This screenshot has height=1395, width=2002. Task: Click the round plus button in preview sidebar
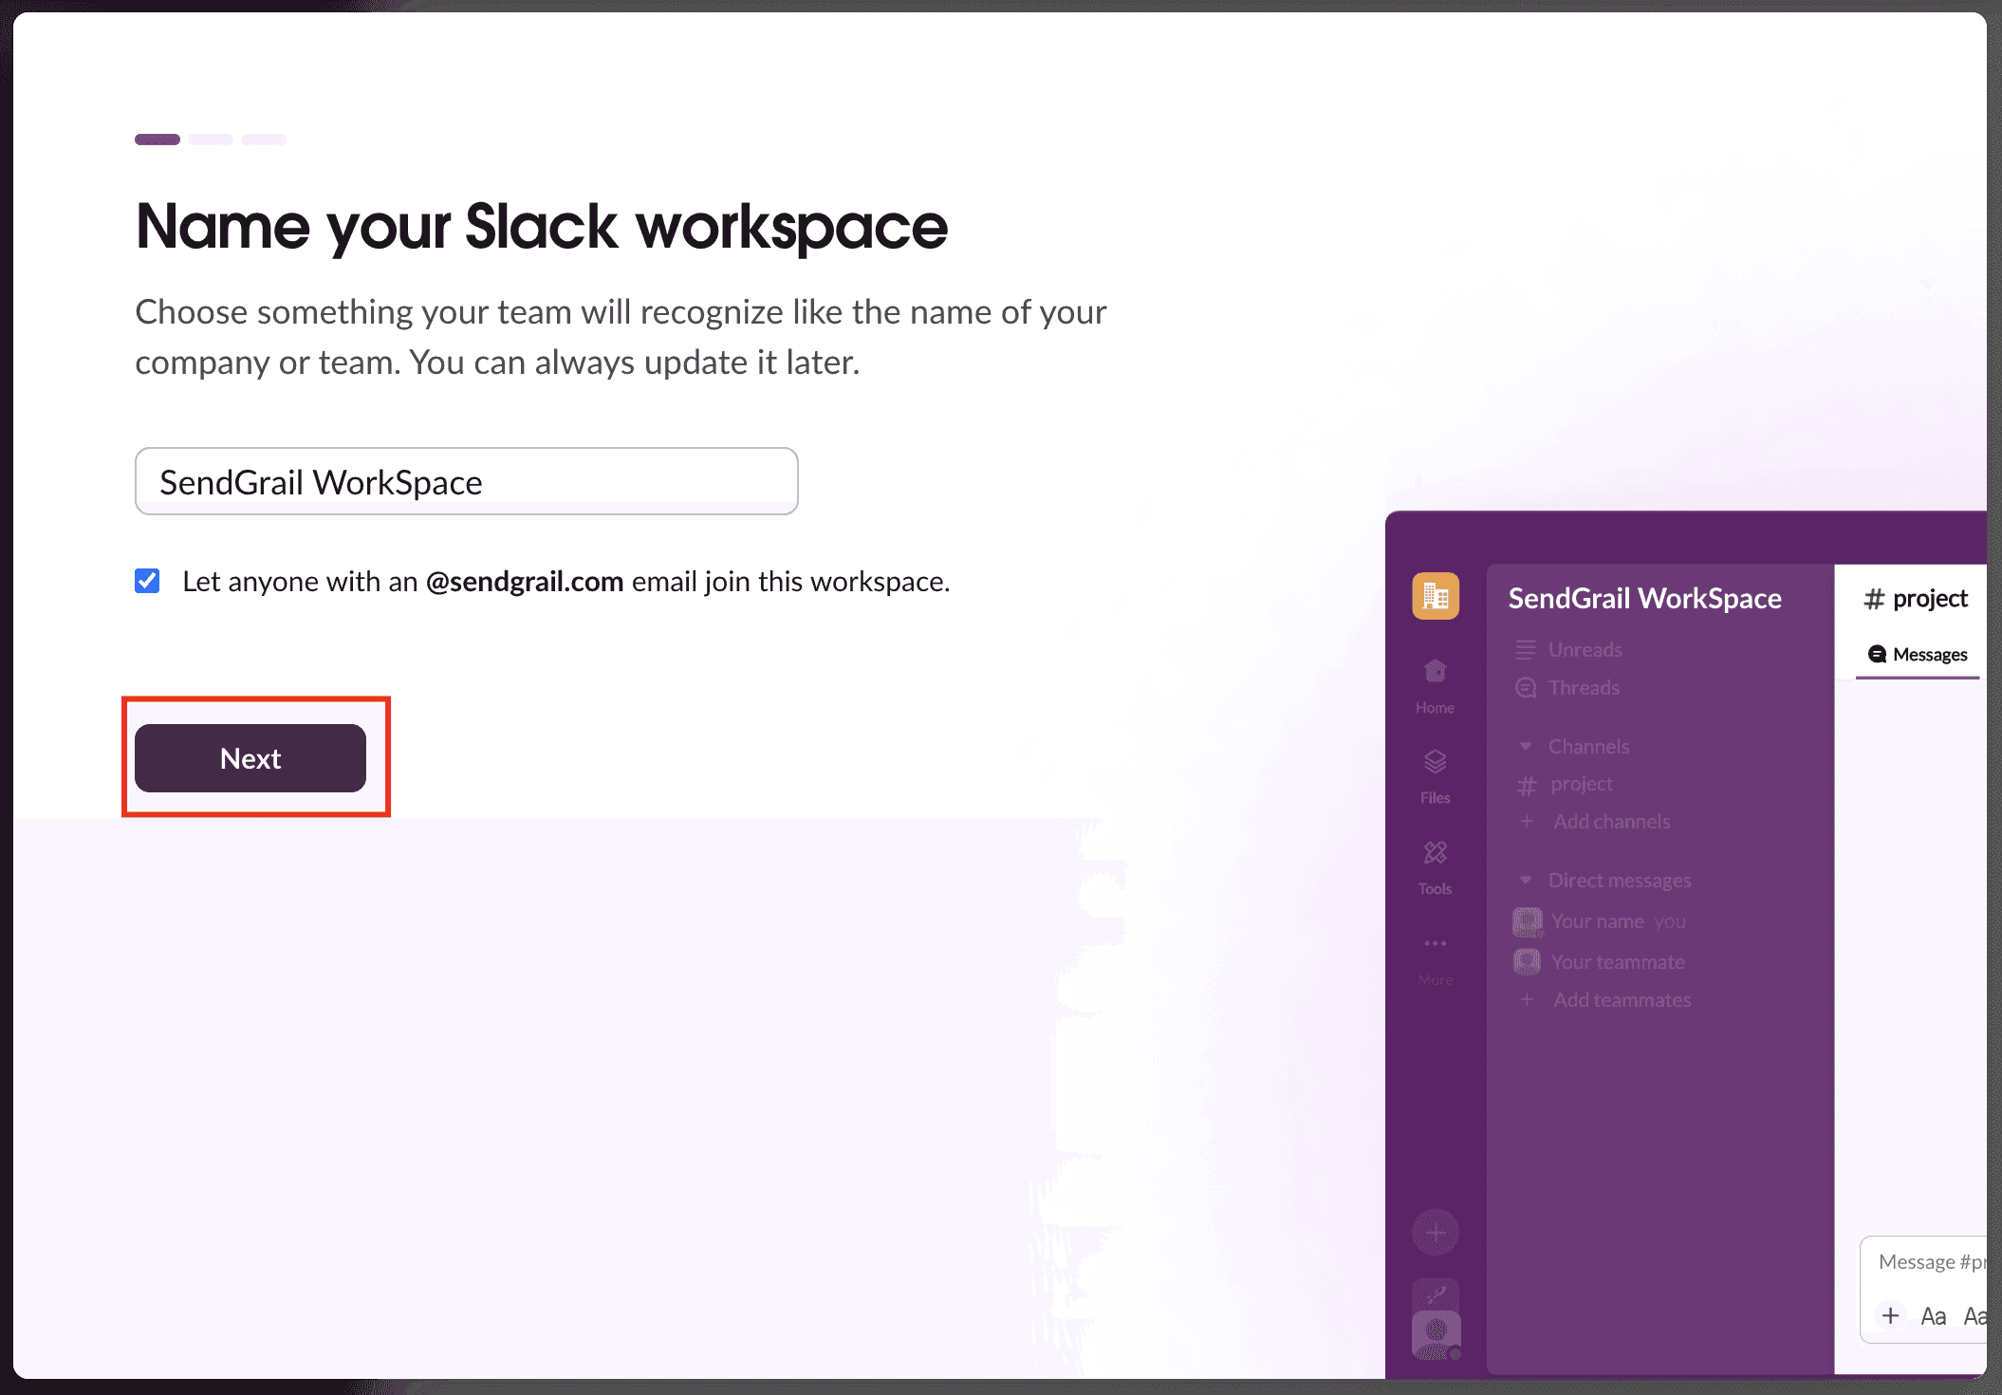pos(1436,1233)
